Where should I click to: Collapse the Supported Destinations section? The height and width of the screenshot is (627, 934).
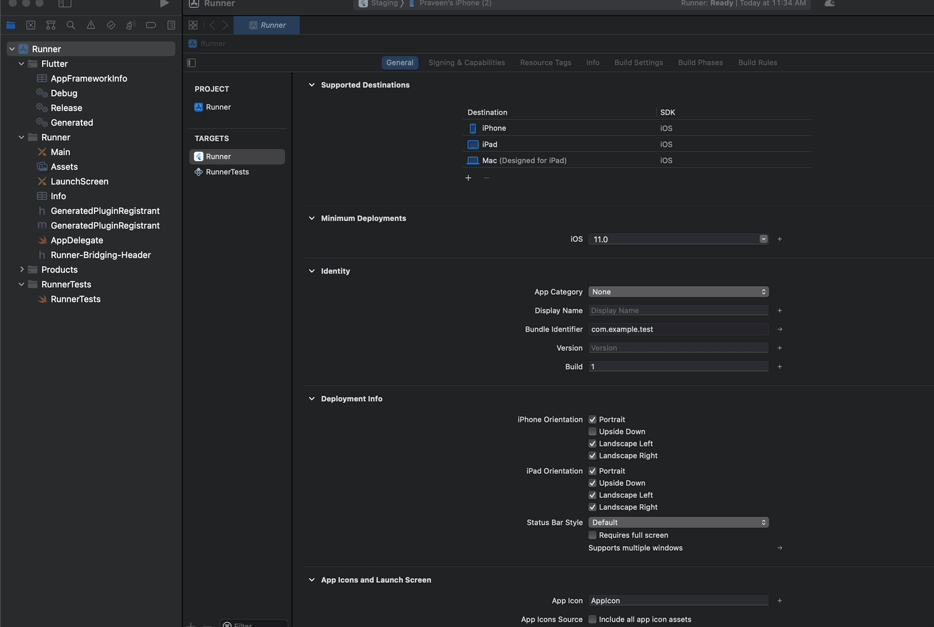312,85
